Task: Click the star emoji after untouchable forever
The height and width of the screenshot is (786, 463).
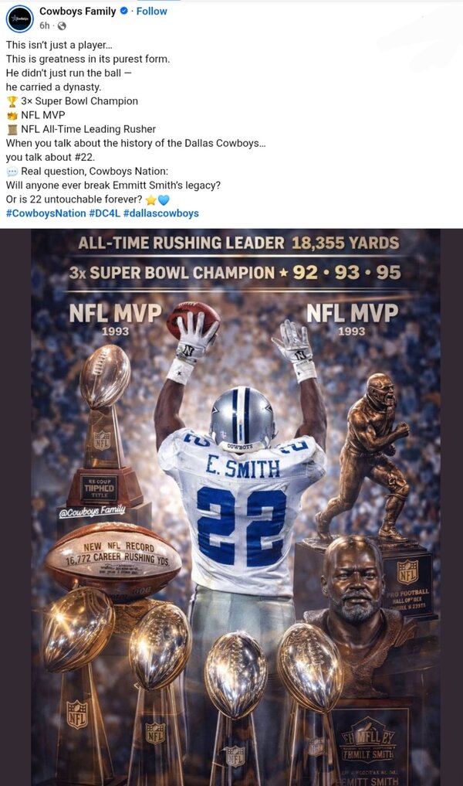Action: click(150, 199)
